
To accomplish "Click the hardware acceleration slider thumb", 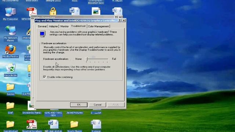I will pos(87,59).
